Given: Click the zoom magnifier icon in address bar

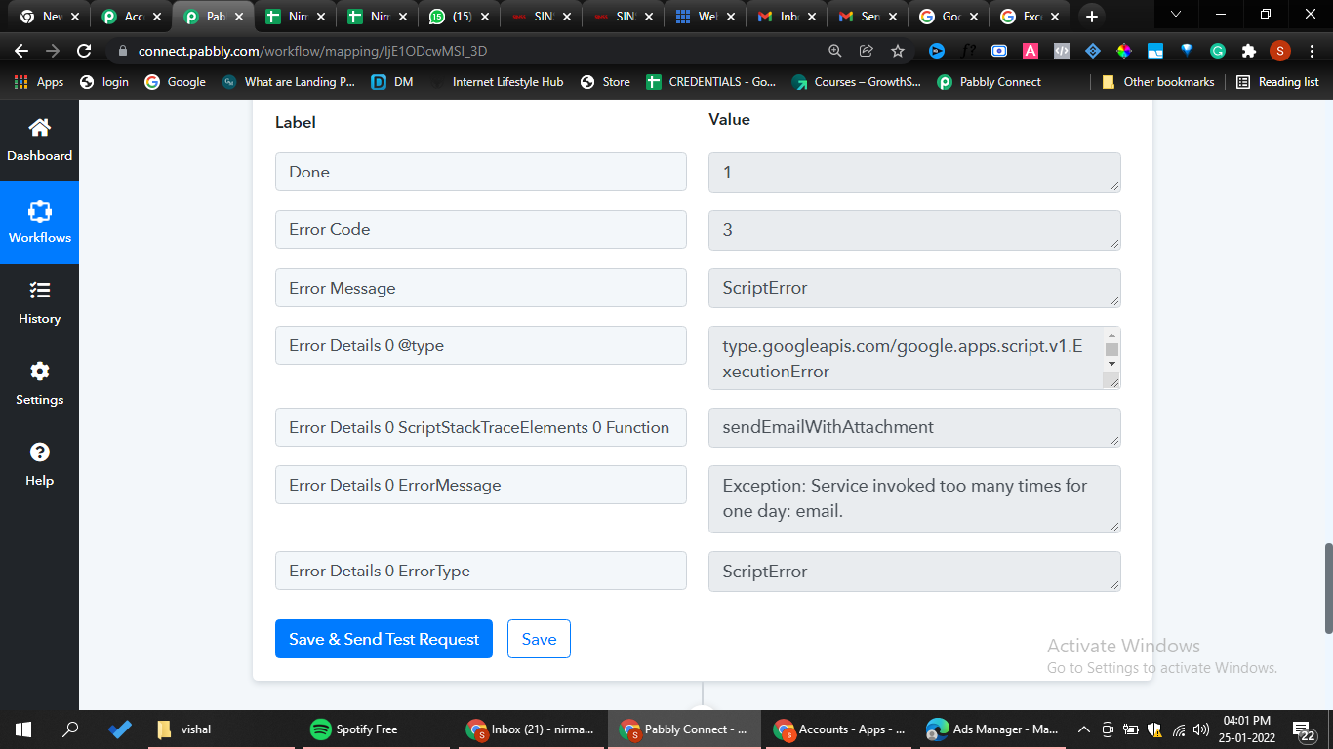Looking at the screenshot, I should (x=835, y=51).
